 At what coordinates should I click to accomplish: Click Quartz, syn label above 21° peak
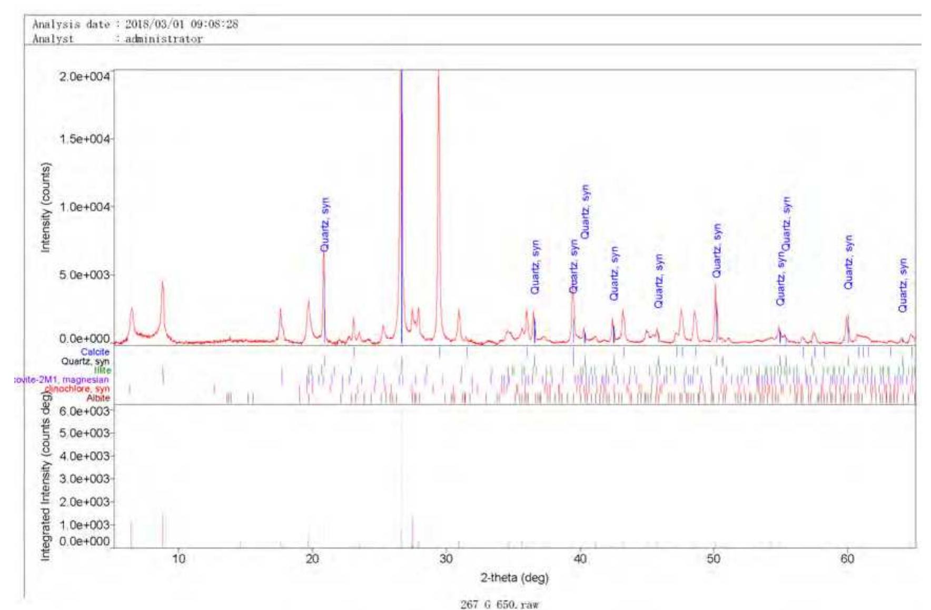coord(325,225)
